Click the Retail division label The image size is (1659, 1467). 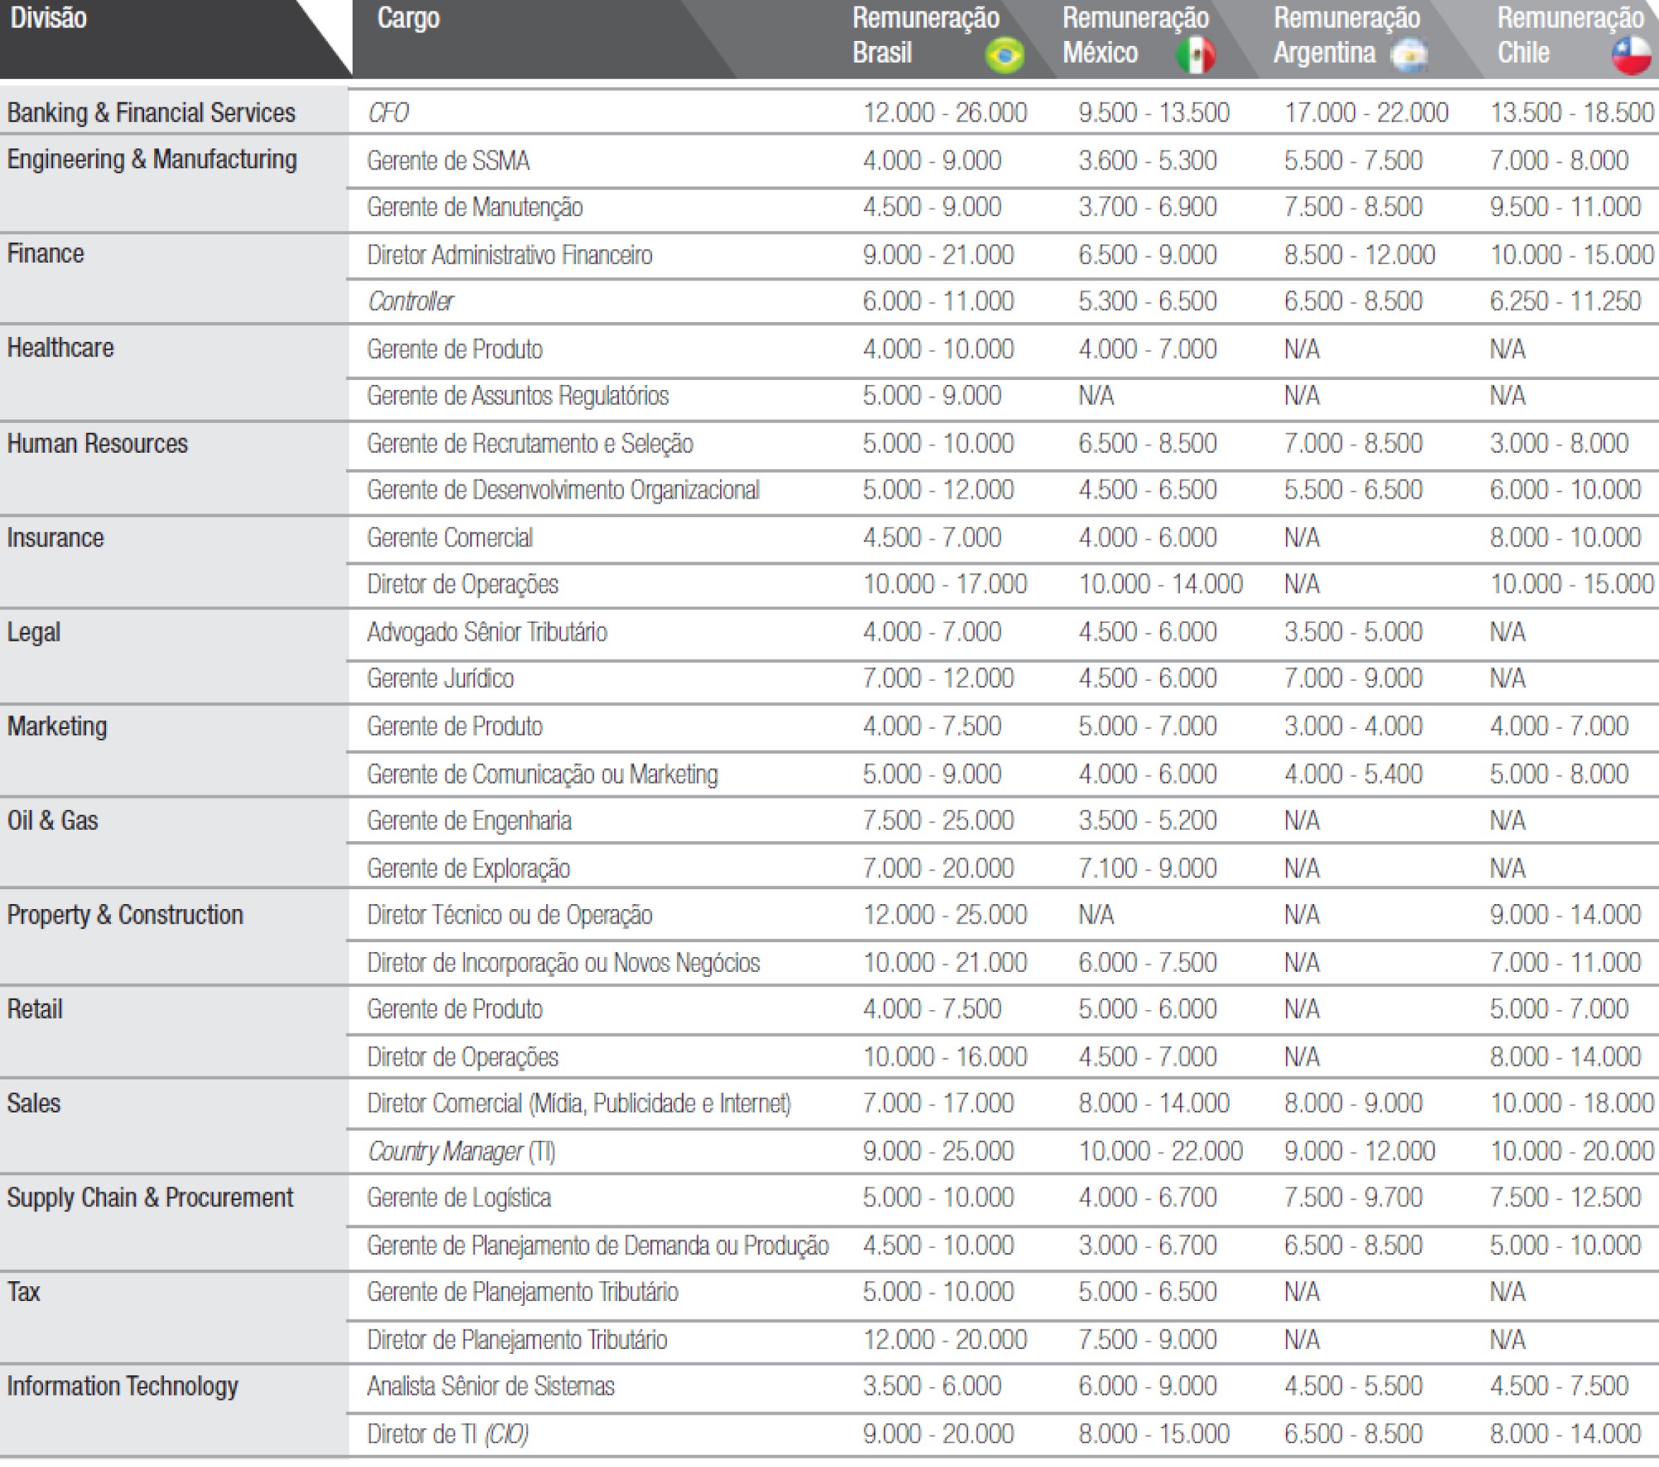(x=35, y=1009)
